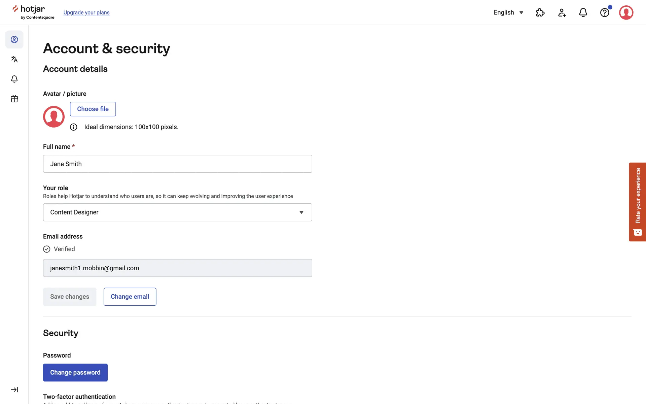Viewport: 646px width, 404px height.
Task: Click the gift referral sidebar icon
Action: 14,99
